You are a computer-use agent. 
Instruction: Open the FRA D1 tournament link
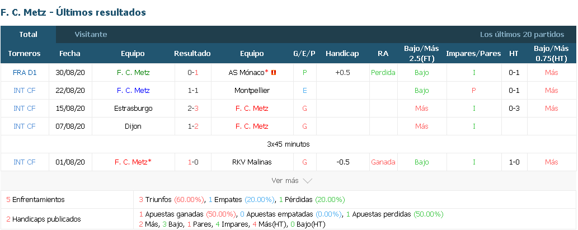pos(25,73)
